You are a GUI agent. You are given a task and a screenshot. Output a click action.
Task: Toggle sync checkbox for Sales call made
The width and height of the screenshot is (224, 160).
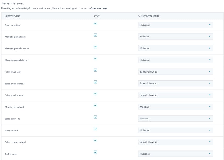click(x=95, y=117)
